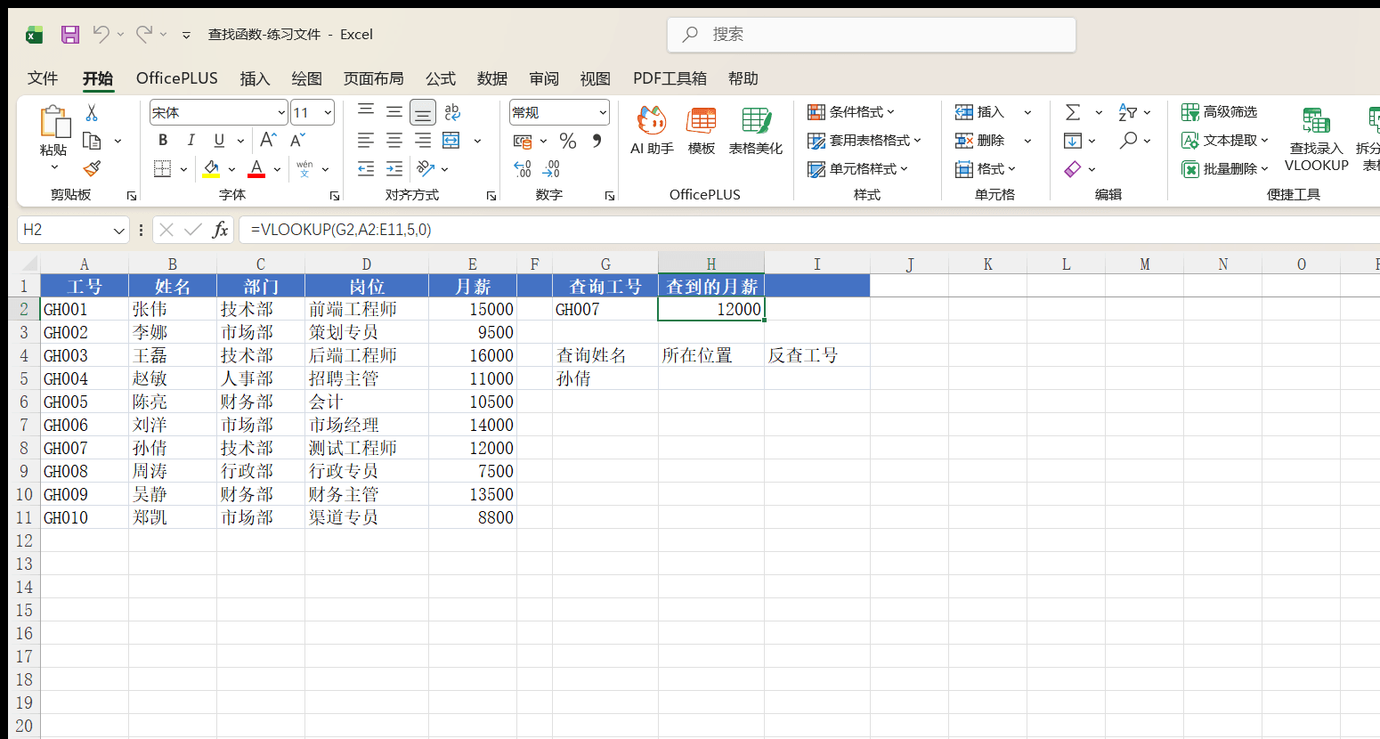
Task: Undo the last action
Action: tap(101, 34)
